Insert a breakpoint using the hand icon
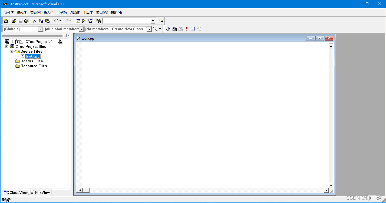This screenshot has height=203, width=386. point(199,29)
